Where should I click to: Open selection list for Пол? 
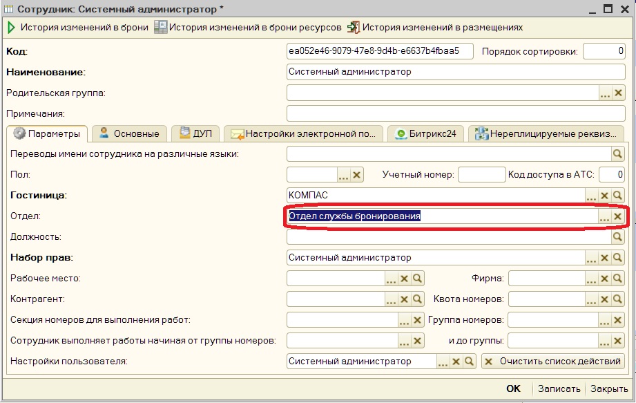click(344, 175)
